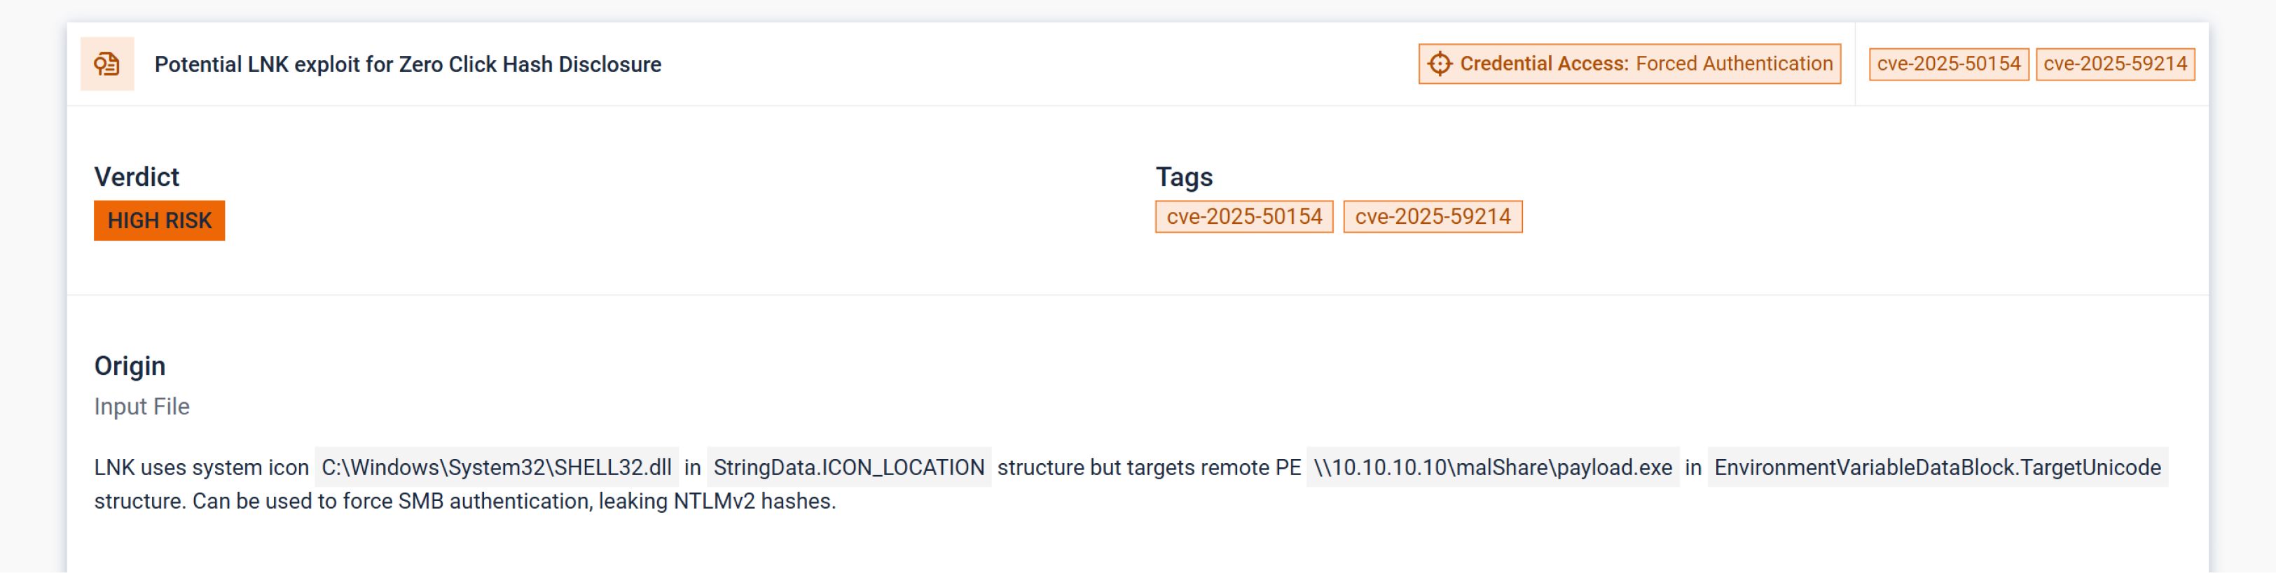The width and height of the screenshot is (2276, 573).
Task: Select the EnvironmentVariableDataBlock.TargetUnicode snippet
Action: coord(1937,467)
